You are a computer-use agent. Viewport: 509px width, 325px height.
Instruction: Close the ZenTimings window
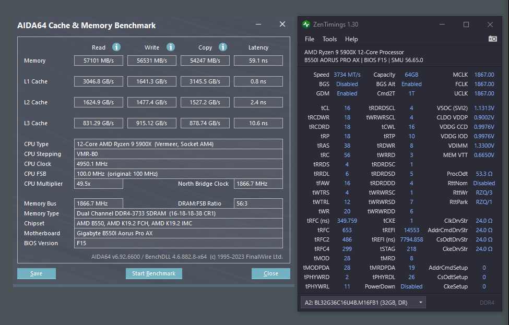[x=490, y=25]
